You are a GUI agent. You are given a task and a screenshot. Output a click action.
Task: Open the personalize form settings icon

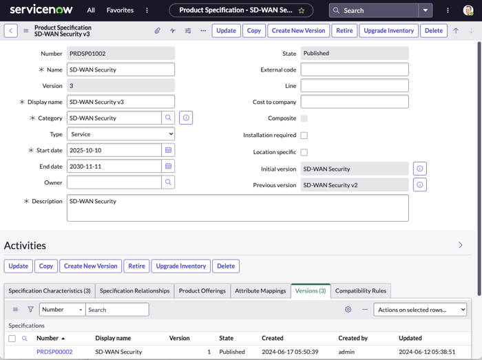pyautogui.click(x=188, y=31)
